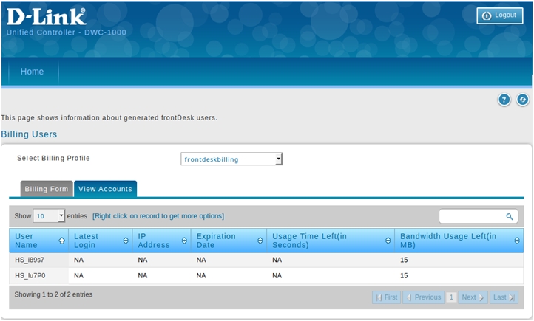The image size is (534, 321).
Task: Open the Home menu item
Action: [x=32, y=72]
